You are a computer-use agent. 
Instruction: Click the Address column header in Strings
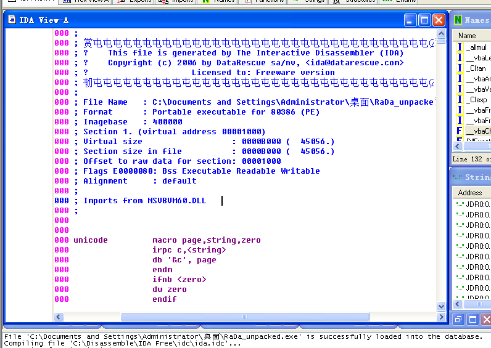point(472,193)
